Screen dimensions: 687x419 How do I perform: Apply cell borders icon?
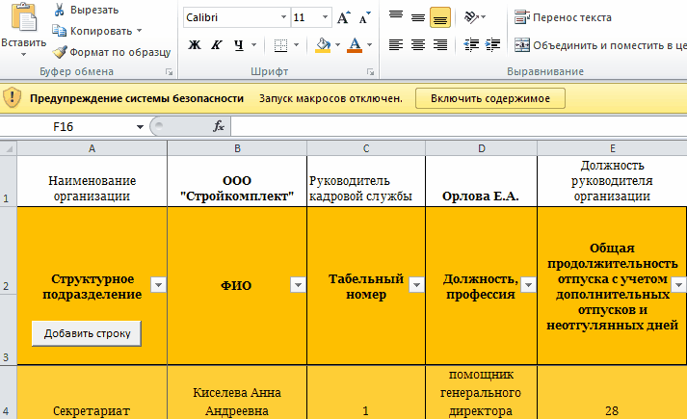point(280,44)
